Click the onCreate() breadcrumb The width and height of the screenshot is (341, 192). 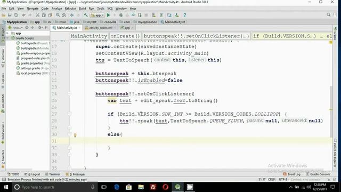tap(125, 36)
